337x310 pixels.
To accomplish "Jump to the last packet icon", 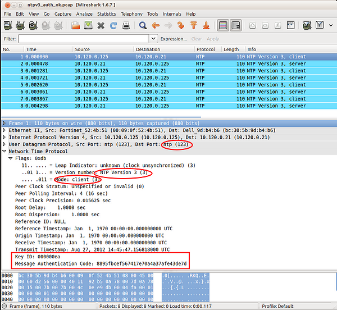I will pos(206,25).
